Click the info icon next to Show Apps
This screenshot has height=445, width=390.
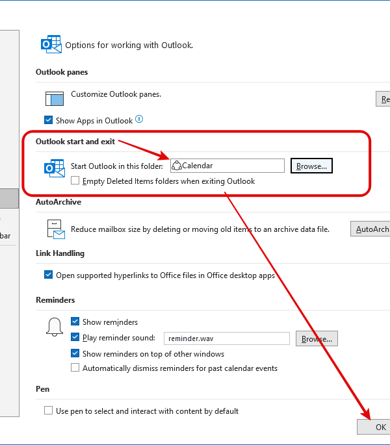(x=139, y=119)
